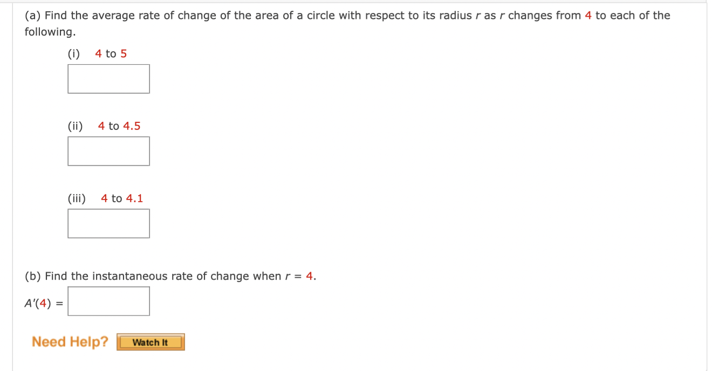
Task: Click the (iii) item label
Action: [77, 198]
